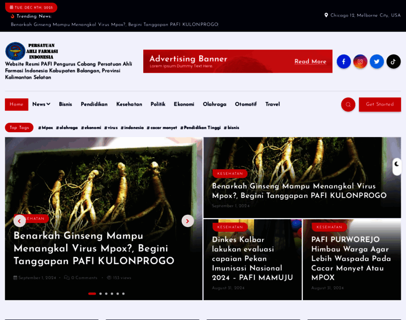Select the #indonesia tag

tap(132, 127)
